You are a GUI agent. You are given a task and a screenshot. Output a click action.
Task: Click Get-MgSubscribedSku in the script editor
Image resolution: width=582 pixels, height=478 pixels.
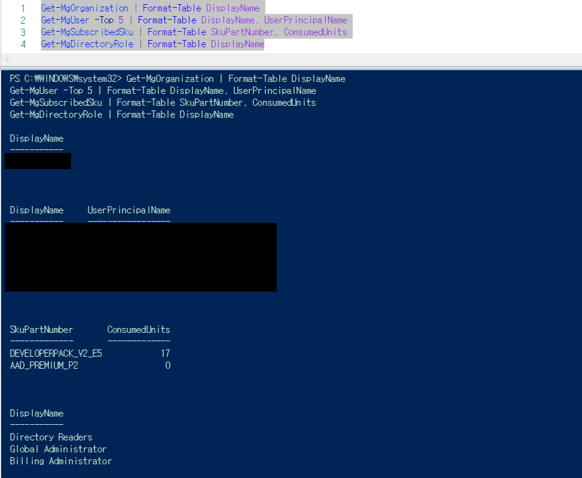click(87, 32)
